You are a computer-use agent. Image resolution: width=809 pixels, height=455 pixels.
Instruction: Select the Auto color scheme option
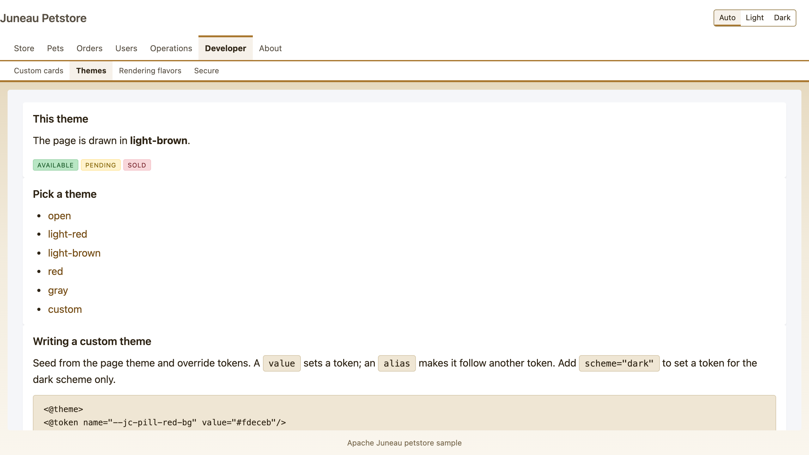727,18
